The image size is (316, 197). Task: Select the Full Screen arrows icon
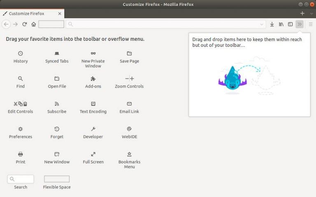pyautogui.click(x=93, y=154)
